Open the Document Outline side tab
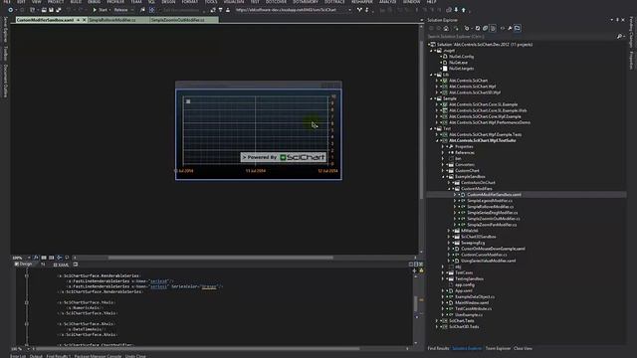This screenshot has height=358, width=637. click(x=5, y=81)
